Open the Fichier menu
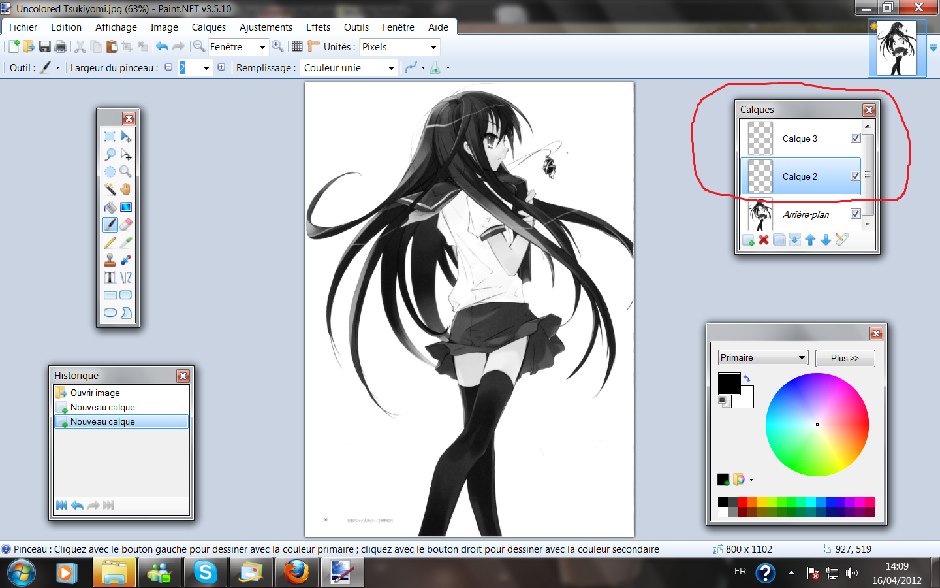This screenshot has width=940, height=588. [x=23, y=27]
